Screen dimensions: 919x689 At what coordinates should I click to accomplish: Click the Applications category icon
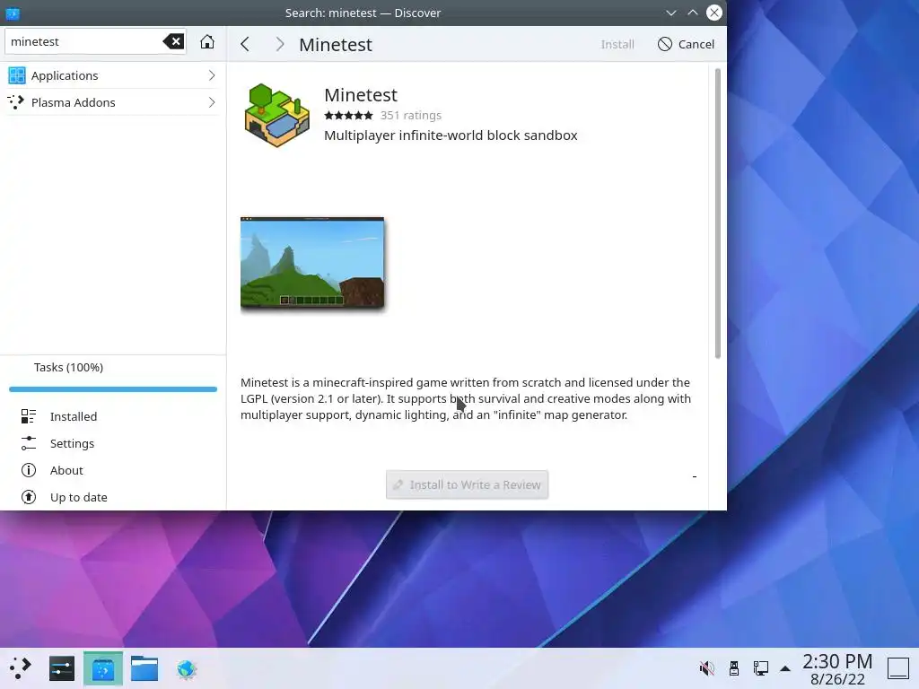17,75
